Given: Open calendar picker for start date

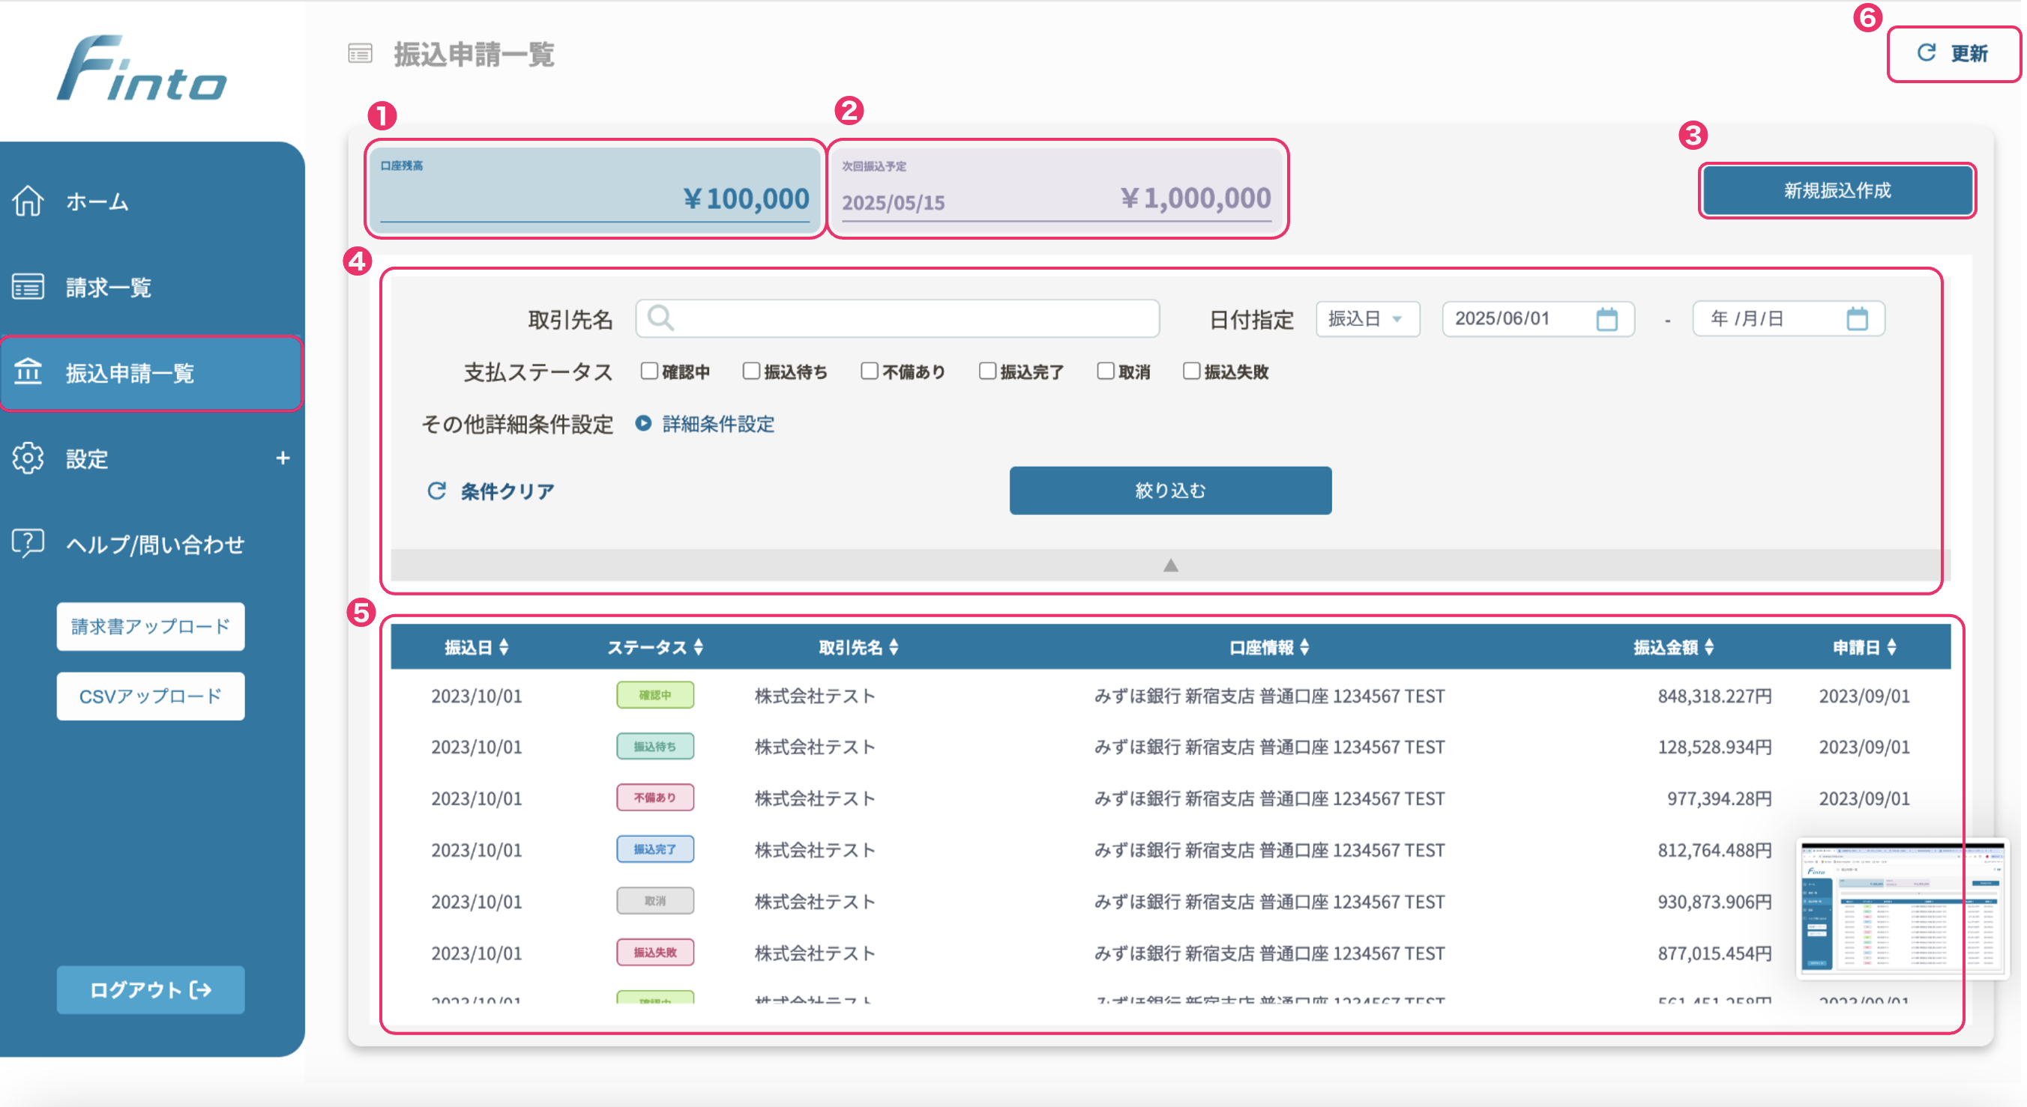Looking at the screenshot, I should [x=1606, y=319].
